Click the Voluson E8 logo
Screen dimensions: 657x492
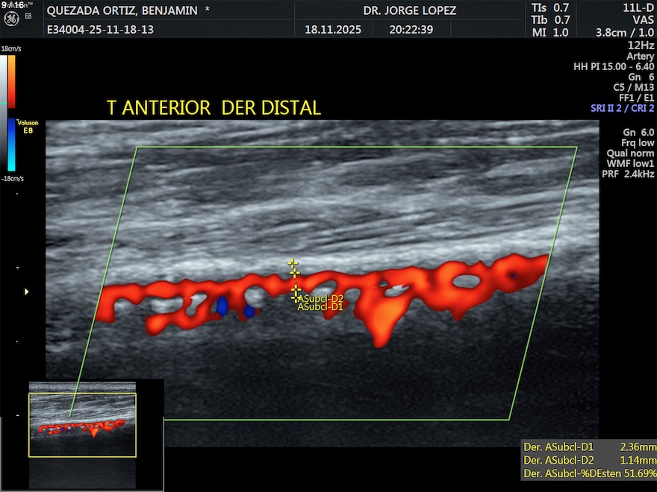pos(28,126)
